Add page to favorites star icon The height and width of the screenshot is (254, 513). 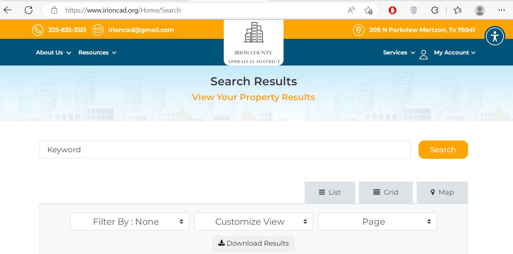[x=368, y=10]
